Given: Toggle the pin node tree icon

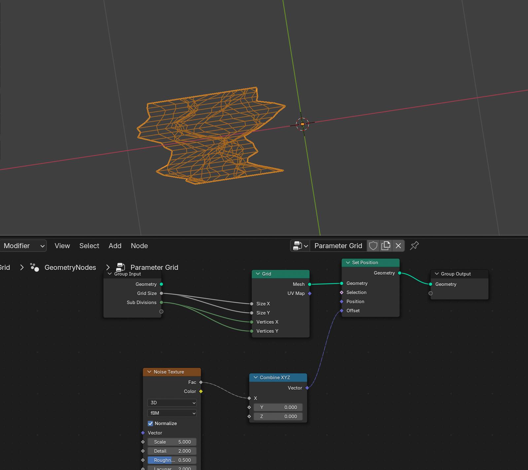Looking at the screenshot, I should point(414,246).
